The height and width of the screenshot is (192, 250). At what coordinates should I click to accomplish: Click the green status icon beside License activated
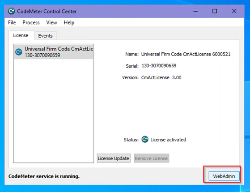click(x=145, y=139)
